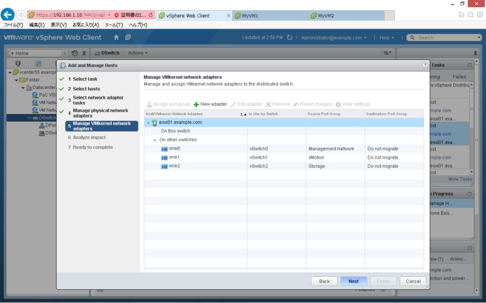The height and width of the screenshot is (303, 486).
Task: Expand the search box dropdown arrow
Action: 479,38
